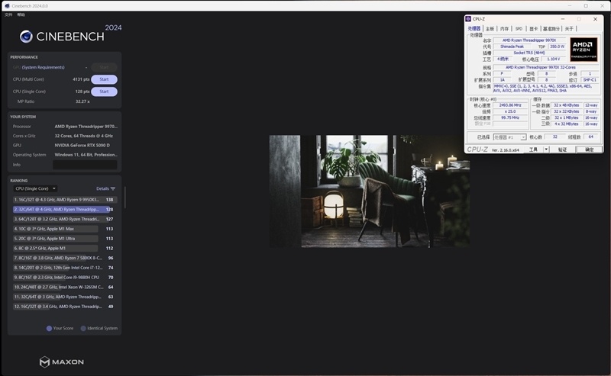This screenshot has height=376, width=611.
Task: Click the Your Score legend dot
Action: pos(49,328)
